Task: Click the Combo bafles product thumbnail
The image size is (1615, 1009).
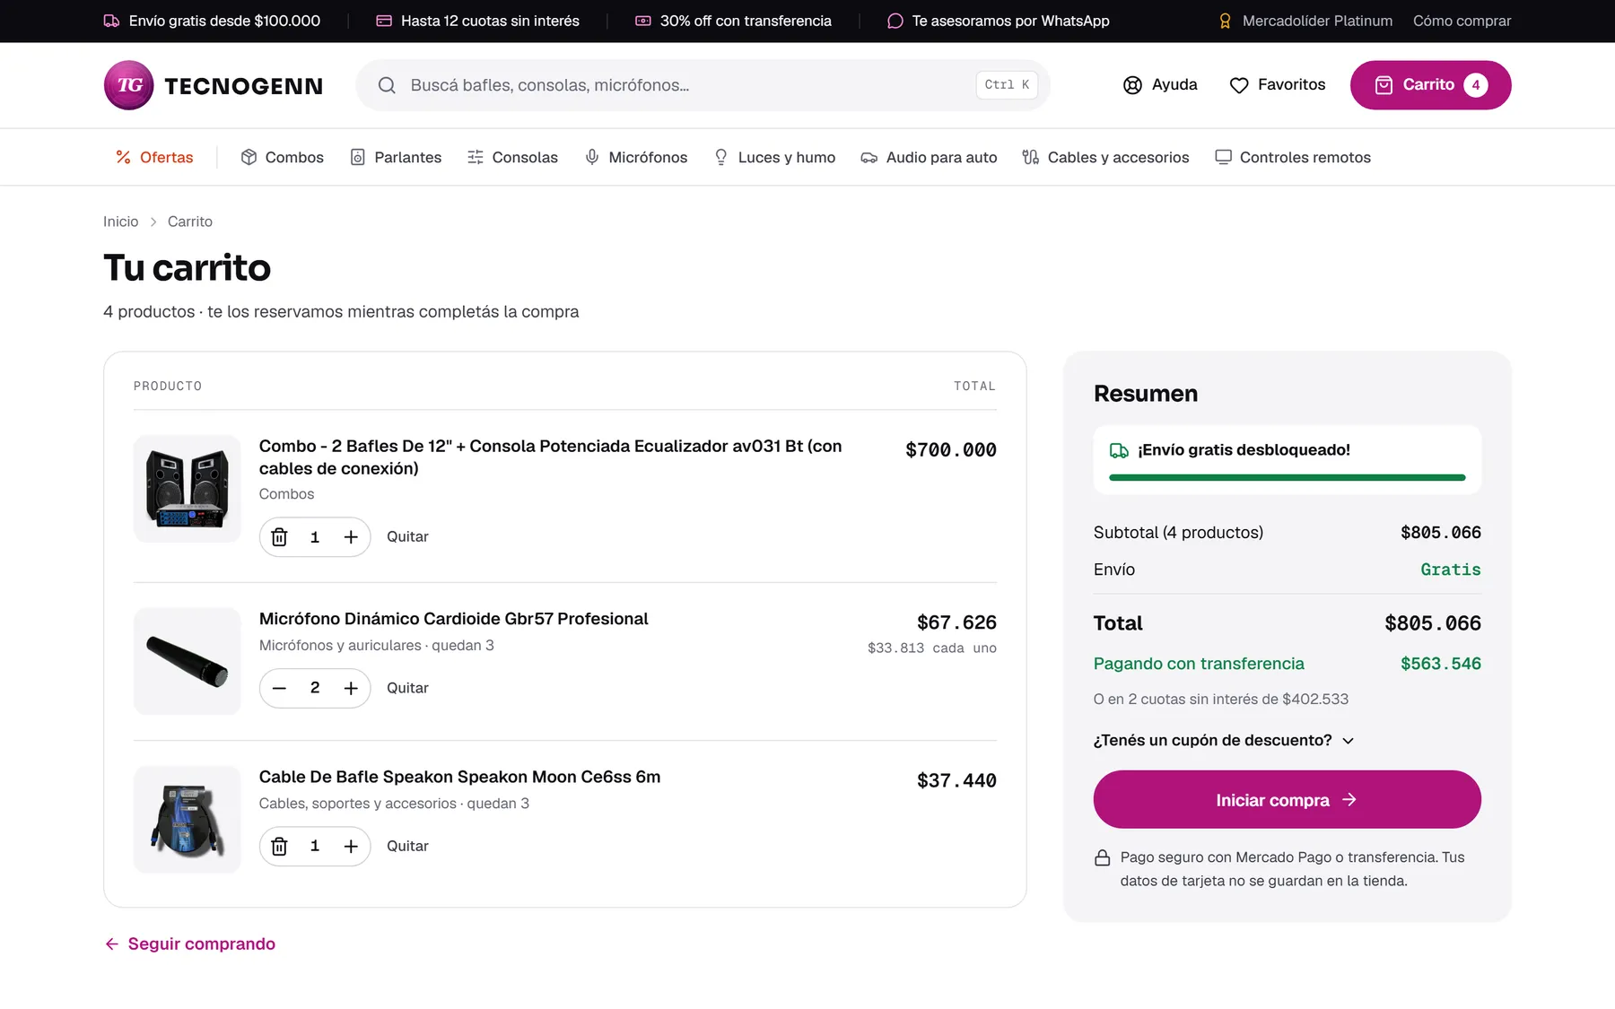Action: (x=187, y=489)
